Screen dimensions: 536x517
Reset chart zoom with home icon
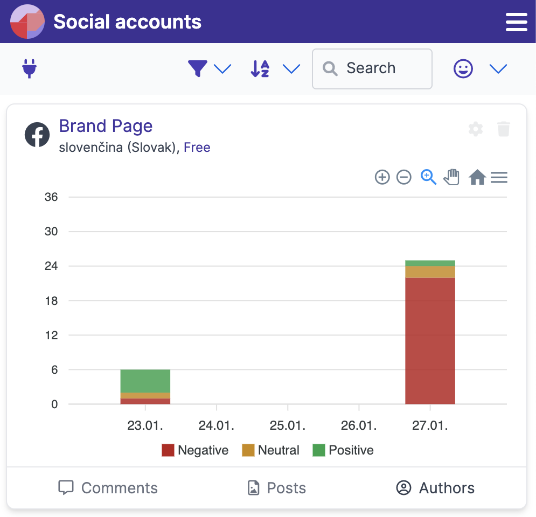point(477,177)
